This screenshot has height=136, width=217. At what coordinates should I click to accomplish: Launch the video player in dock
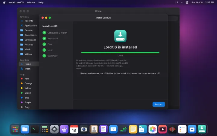[x=162, y=129]
